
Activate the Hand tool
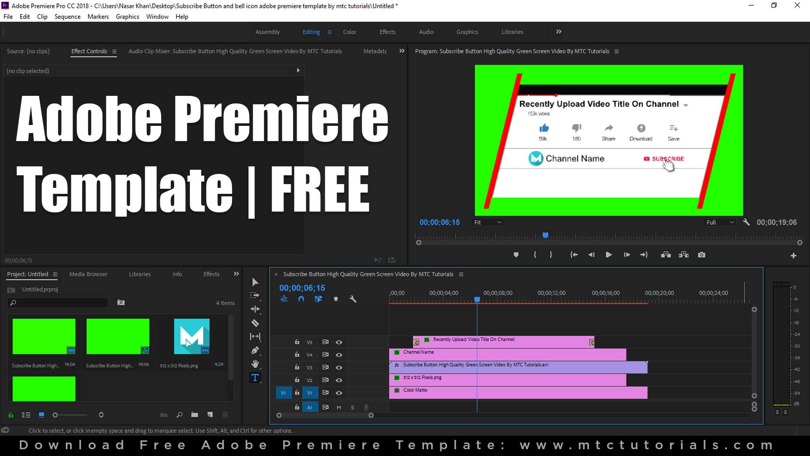[255, 364]
